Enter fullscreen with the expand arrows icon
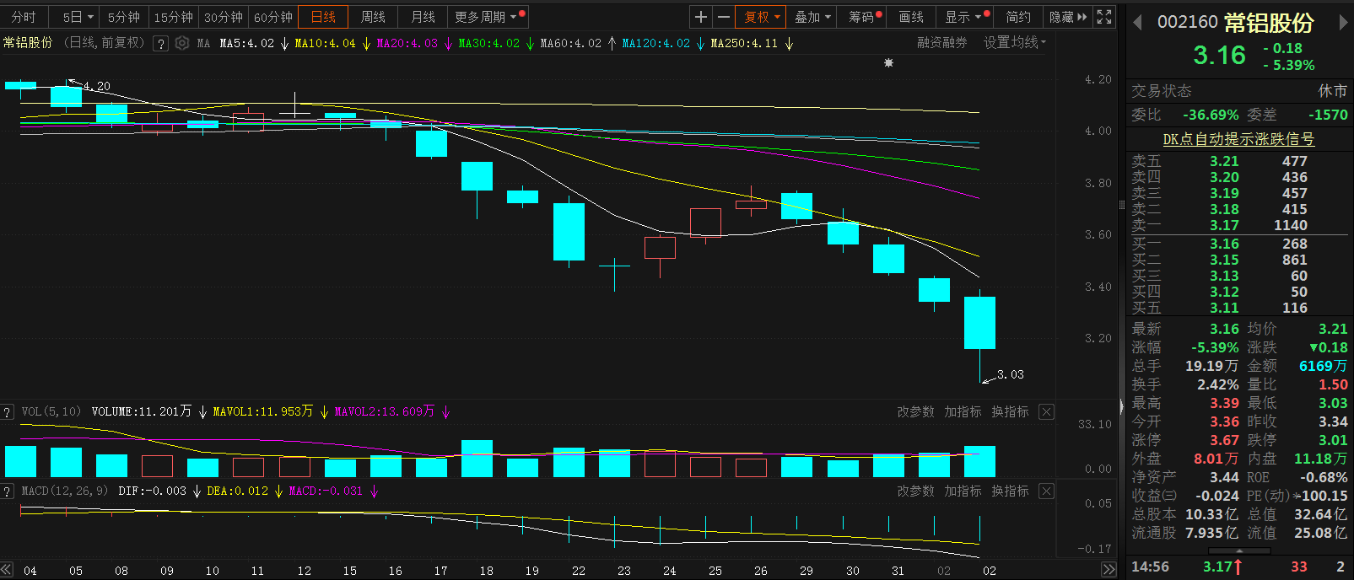The image size is (1354, 580). [x=1103, y=17]
